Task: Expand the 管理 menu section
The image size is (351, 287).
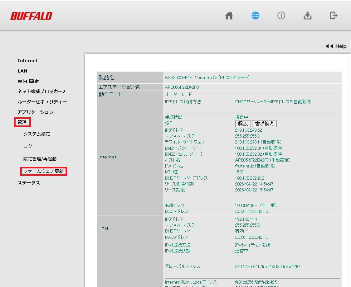Action: [22, 122]
